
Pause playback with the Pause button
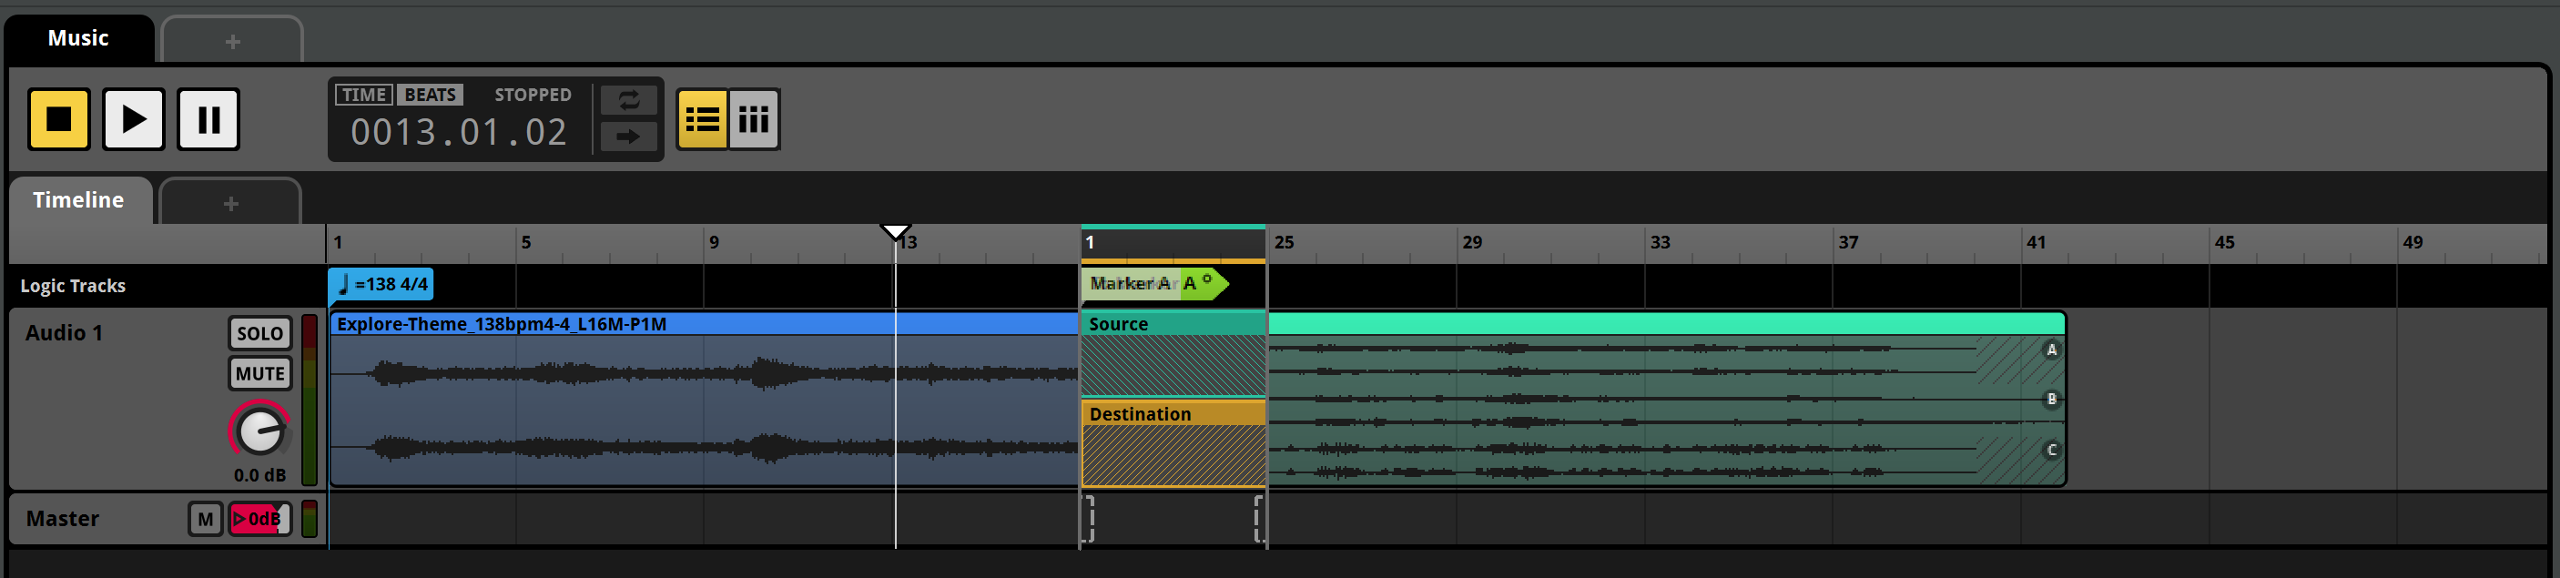(208, 119)
